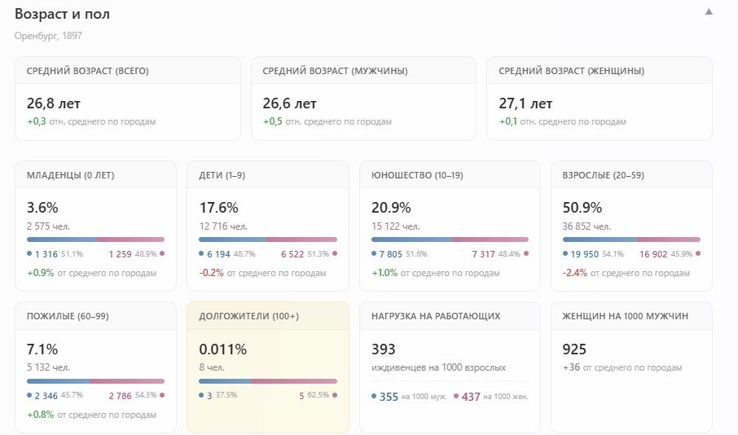Click the 26,6 лет value for men
Viewport: 738px width, 435px height.
tap(289, 103)
